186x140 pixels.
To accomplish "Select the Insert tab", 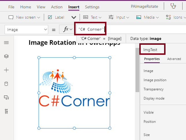I will [x=74, y=7].
